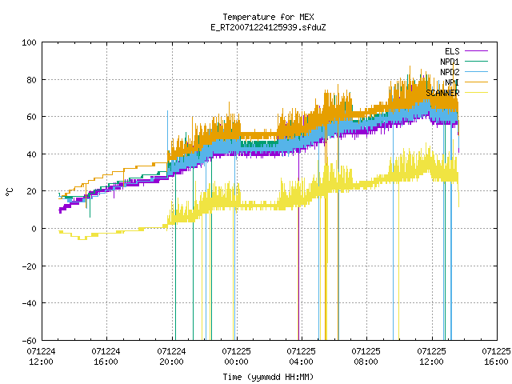Click the ELS legend label
Image resolution: width=512 pixels, height=384 pixels.
(452, 51)
